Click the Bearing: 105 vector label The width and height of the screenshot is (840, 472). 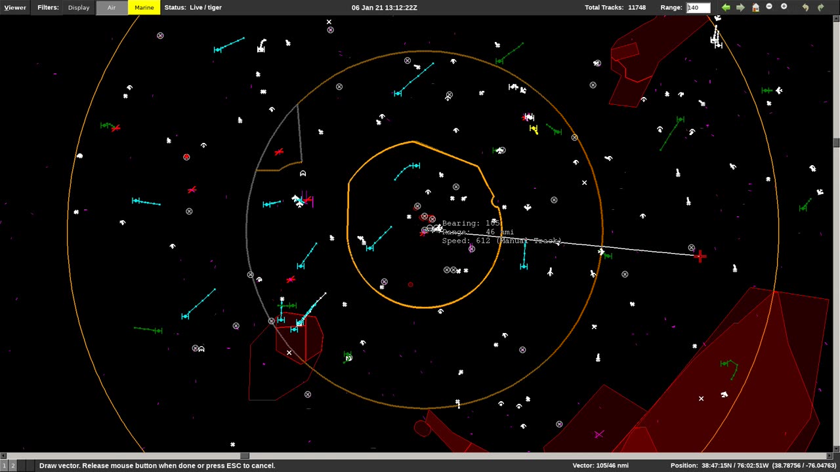coord(471,224)
